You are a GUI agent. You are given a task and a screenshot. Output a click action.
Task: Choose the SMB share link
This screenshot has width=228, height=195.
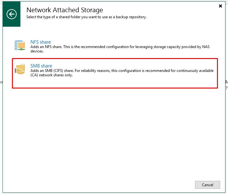tap(41, 66)
